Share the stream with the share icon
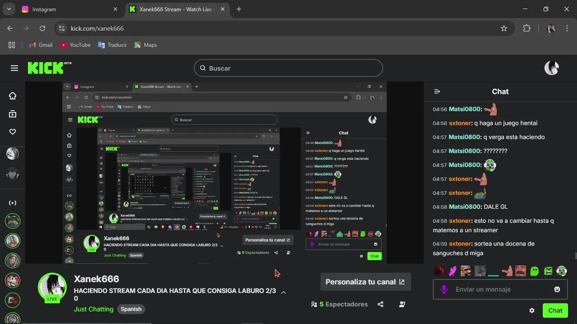The height and width of the screenshot is (324, 577). pos(380,304)
